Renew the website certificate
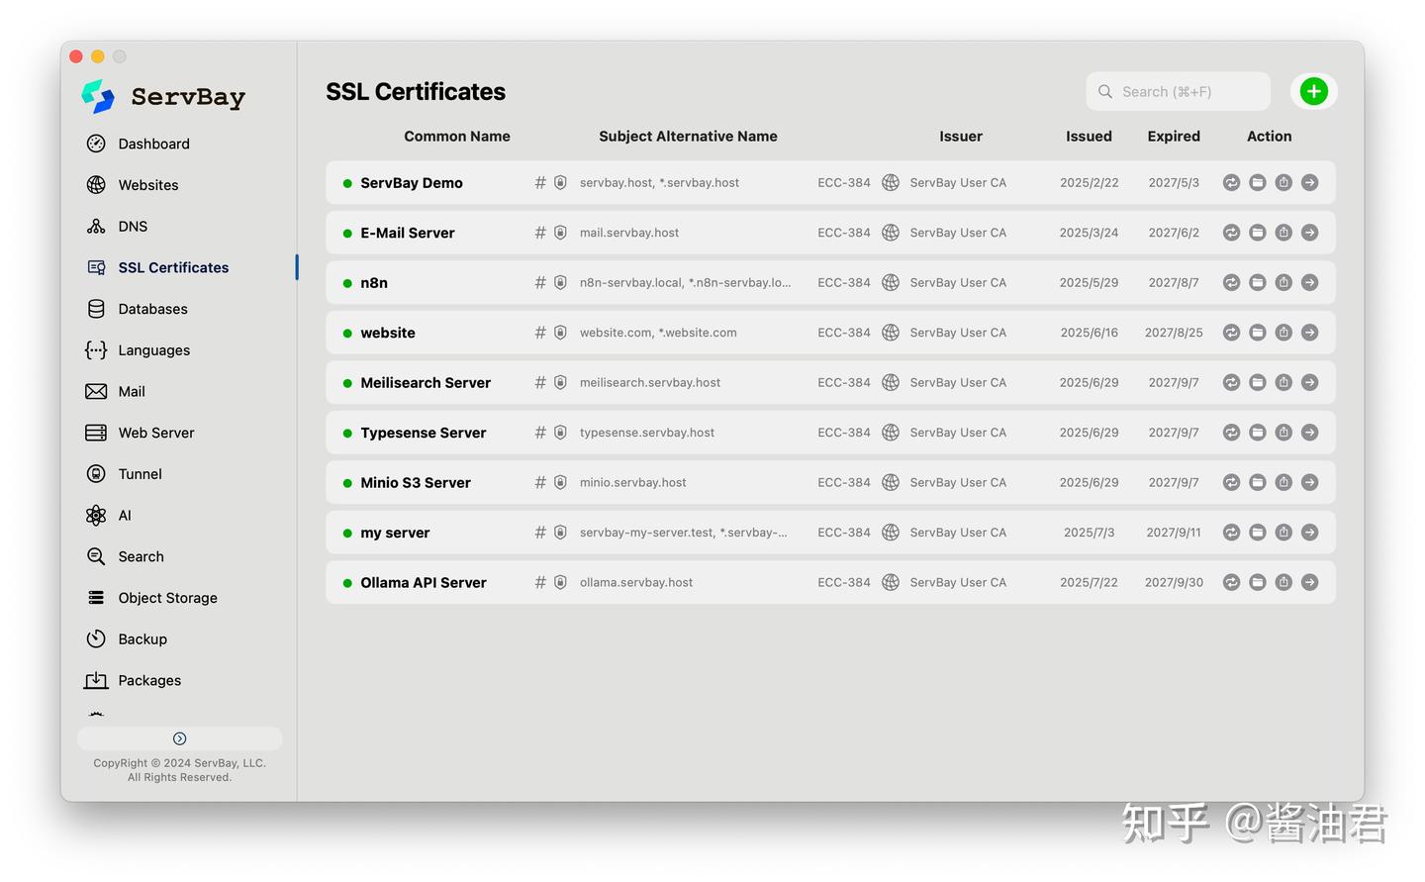The width and height of the screenshot is (1425, 882). tap(1231, 333)
